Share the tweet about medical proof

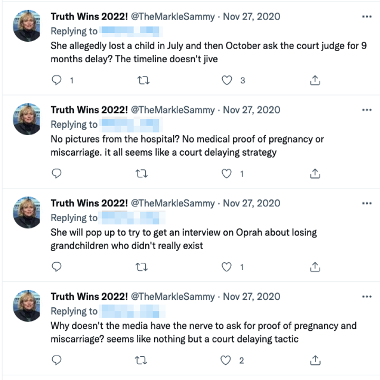tap(315, 173)
